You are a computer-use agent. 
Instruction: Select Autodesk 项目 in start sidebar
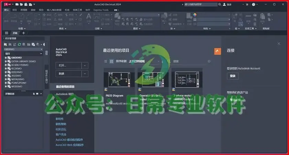point(65,94)
